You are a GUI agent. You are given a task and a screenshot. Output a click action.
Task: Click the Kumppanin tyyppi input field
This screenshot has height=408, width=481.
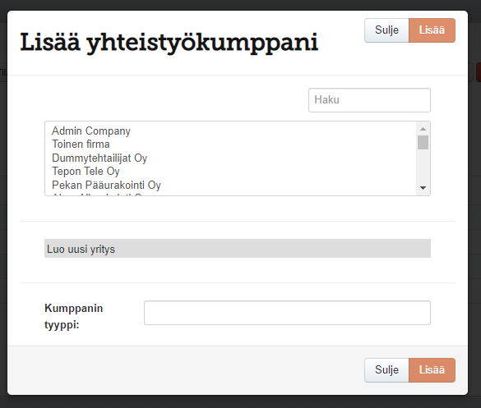(x=287, y=313)
